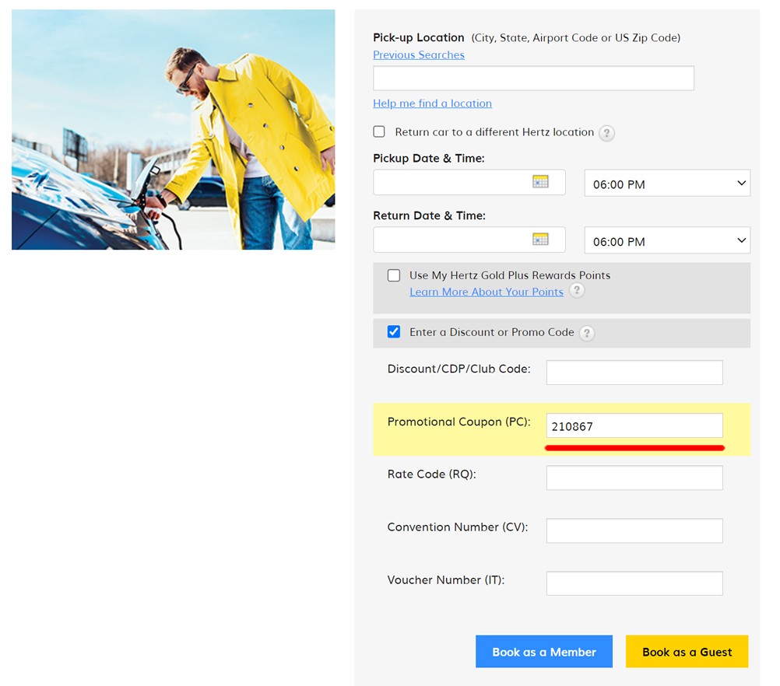The width and height of the screenshot is (780, 686).
Task: Click the Book as a Guest button
Action: pos(687,651)
